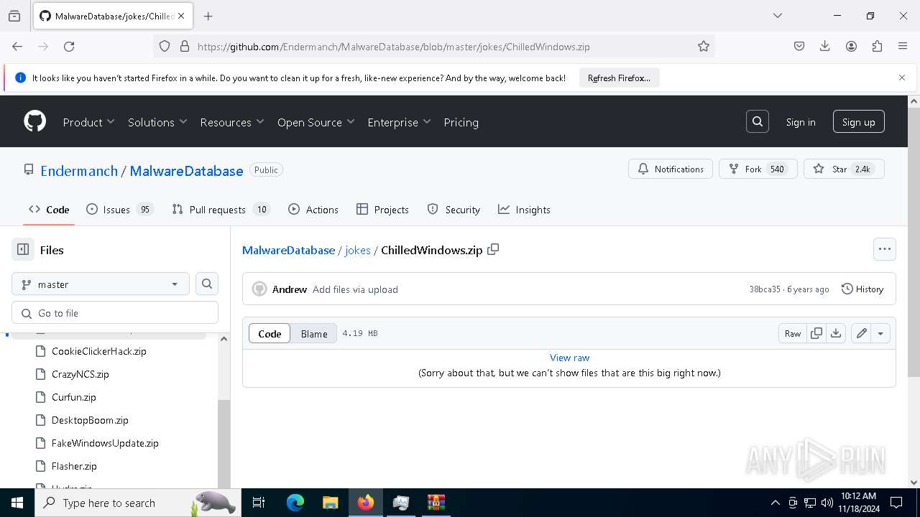
Task: Open Firefox extensions puzzle icon
Action: (x=877, y=46)
